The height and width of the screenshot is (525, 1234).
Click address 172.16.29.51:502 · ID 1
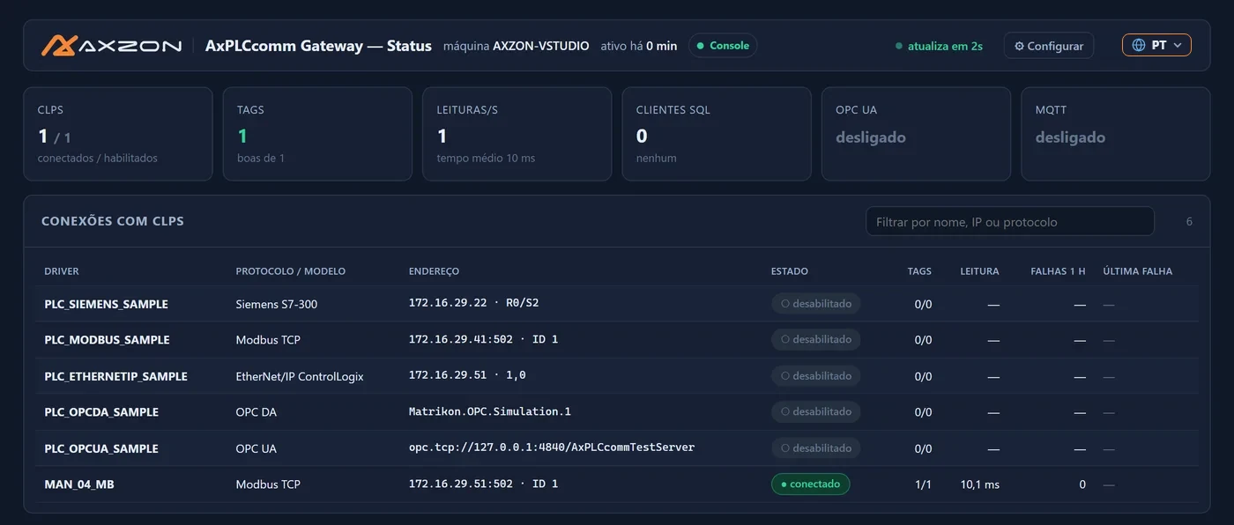484,484
